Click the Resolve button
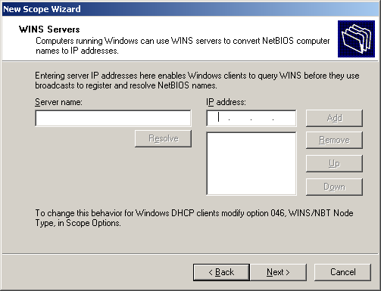 (x=164, y=138)
